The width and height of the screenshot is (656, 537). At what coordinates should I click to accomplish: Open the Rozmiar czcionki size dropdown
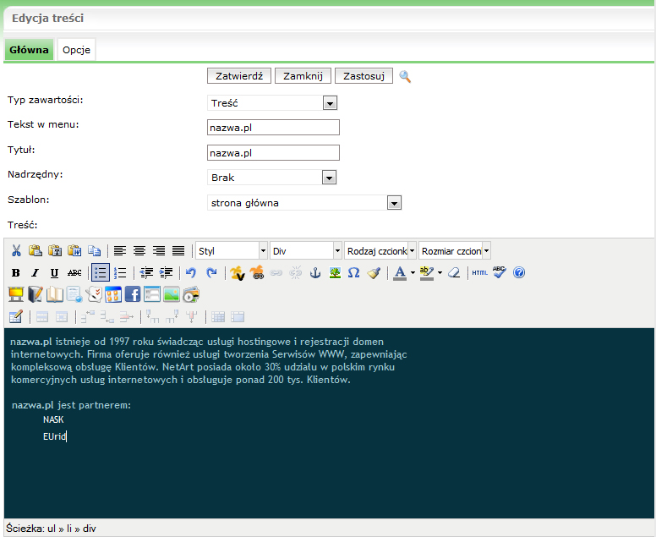(455, 250)
